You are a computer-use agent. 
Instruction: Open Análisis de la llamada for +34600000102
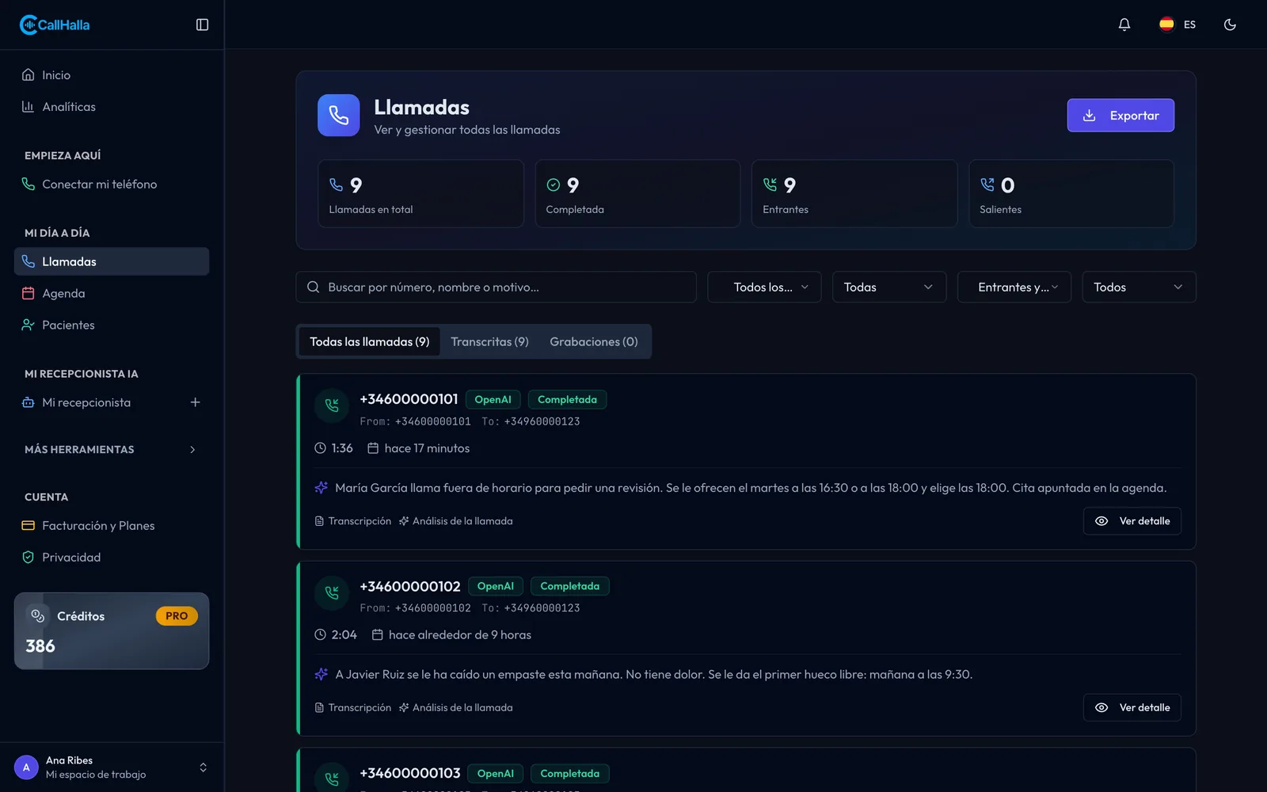click(x=456, y=708)
